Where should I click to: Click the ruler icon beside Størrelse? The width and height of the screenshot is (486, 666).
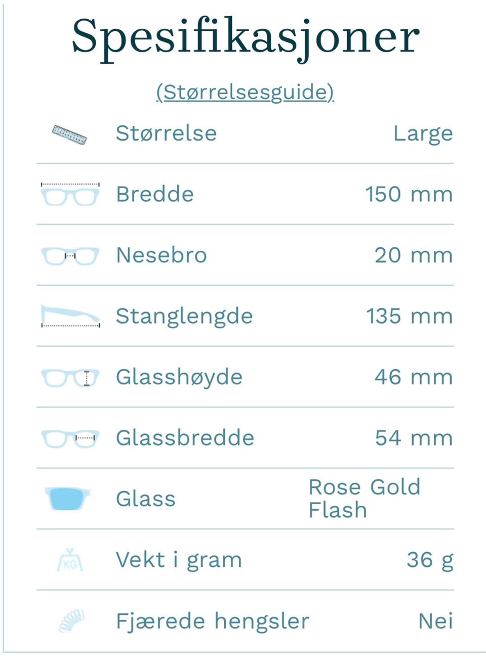click(x=69, y=135)
